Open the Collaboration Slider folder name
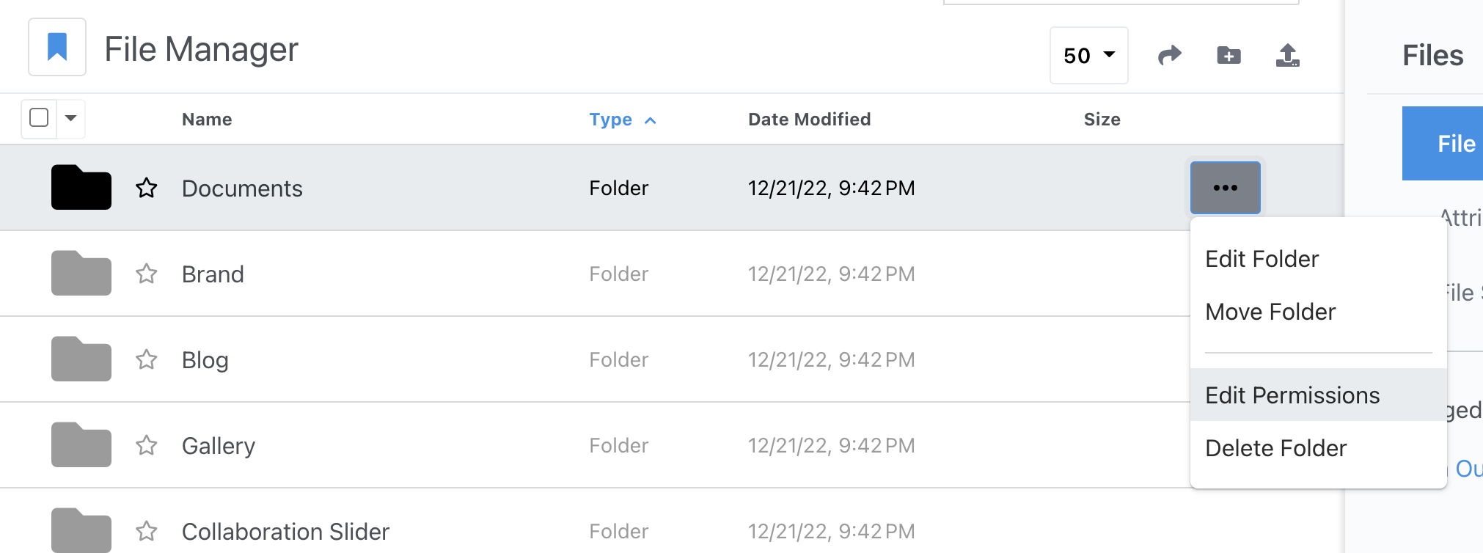Screen dimensions: 1483x553 (285, 531)
